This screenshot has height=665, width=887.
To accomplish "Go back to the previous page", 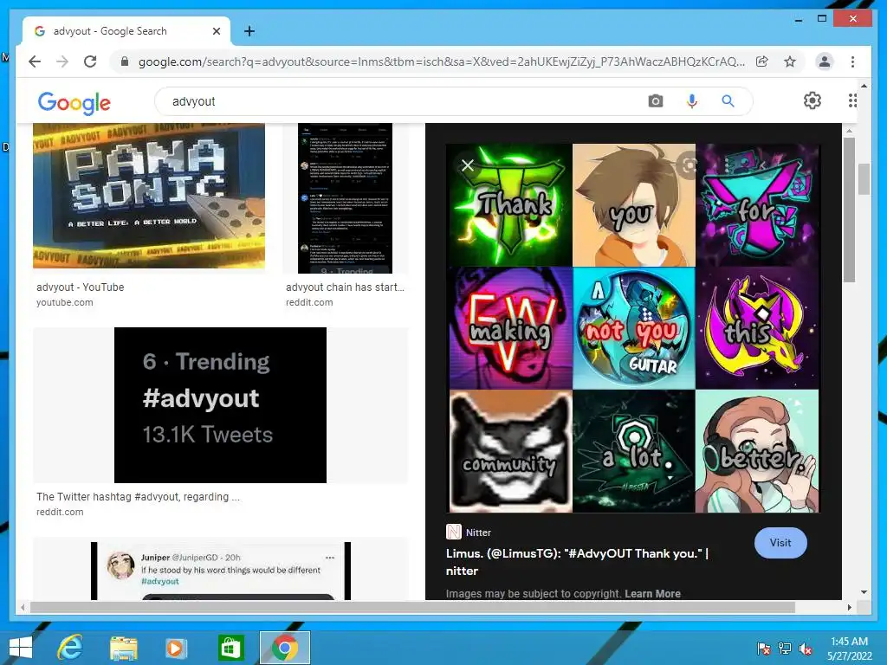I will click(x=35, y=61).
